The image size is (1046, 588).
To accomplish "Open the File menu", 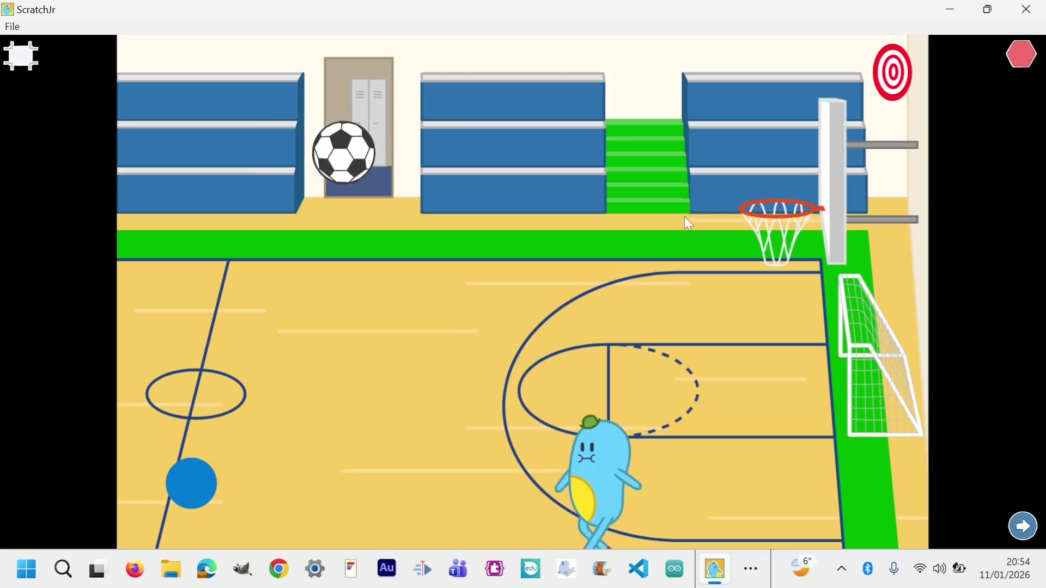I will click(x=12, y=27).
